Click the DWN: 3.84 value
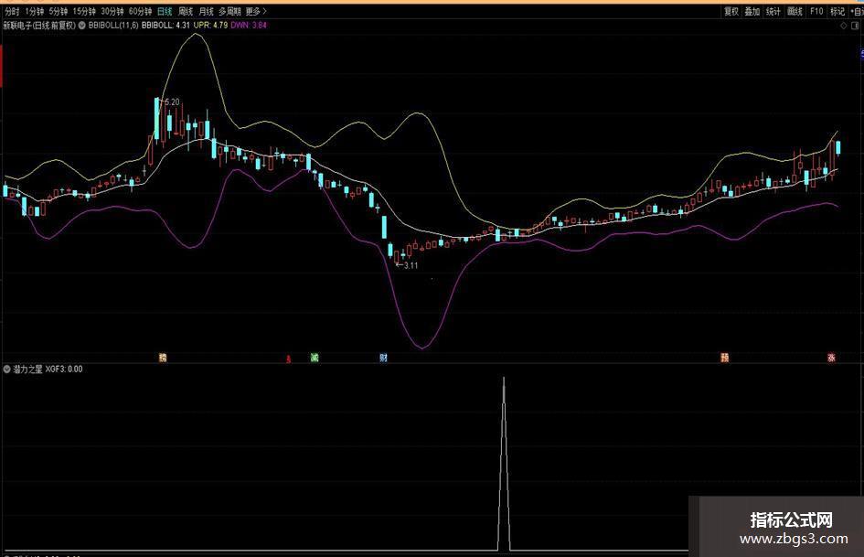Viewport: 864px width, 557px height. [249, 25]
